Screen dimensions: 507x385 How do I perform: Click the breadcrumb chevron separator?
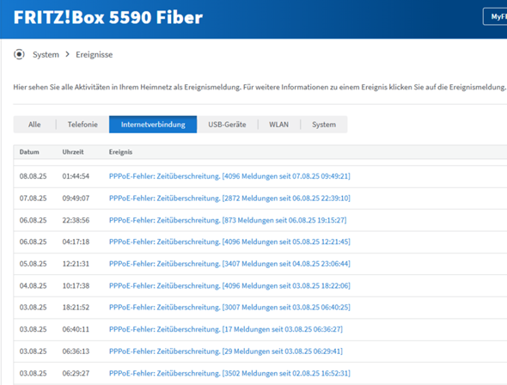(67, 54)
